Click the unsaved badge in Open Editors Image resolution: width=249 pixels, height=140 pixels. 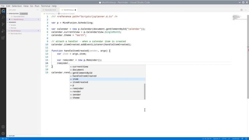(24, 14)
